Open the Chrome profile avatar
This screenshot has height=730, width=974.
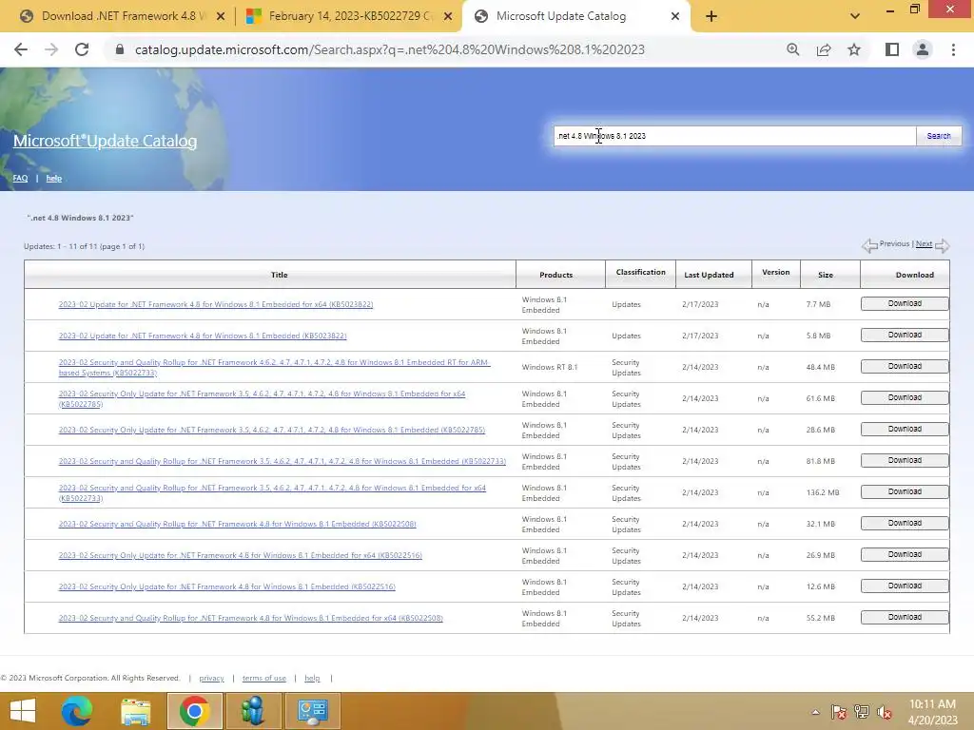point(923,49)
